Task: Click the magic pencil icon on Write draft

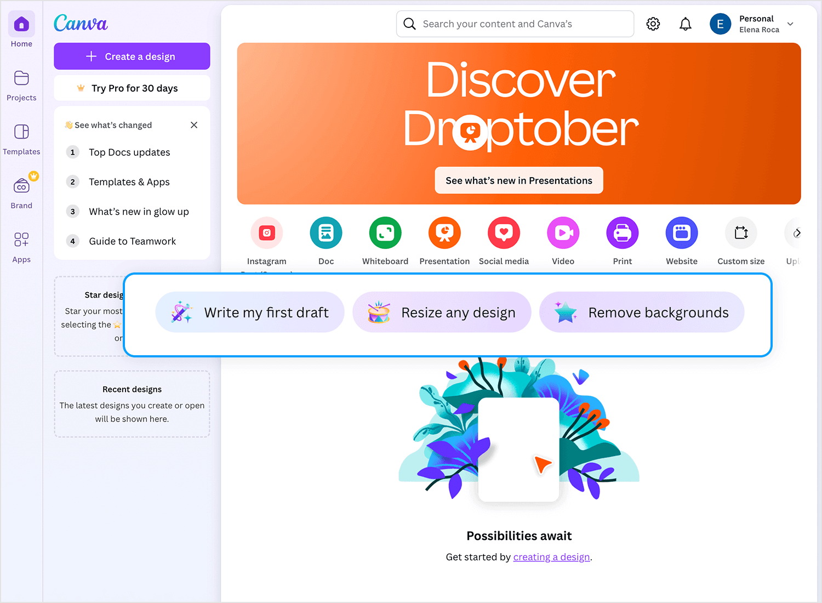Action: coord(181,312)
